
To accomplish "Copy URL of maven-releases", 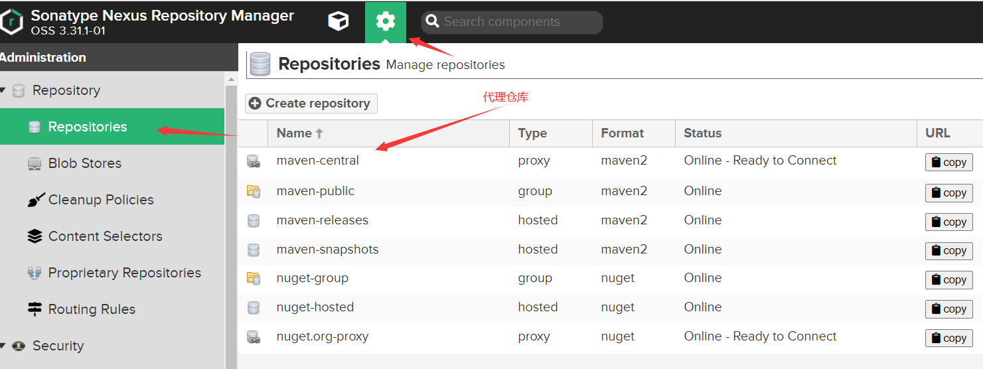I will click(x=949, y=222).
